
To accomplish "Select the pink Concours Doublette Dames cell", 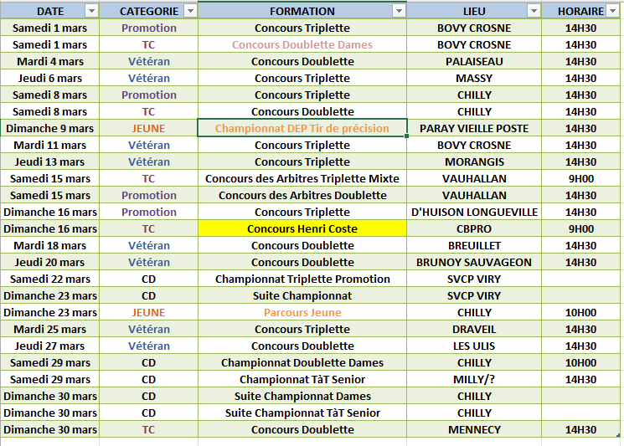I will click(x=302, y=44).
